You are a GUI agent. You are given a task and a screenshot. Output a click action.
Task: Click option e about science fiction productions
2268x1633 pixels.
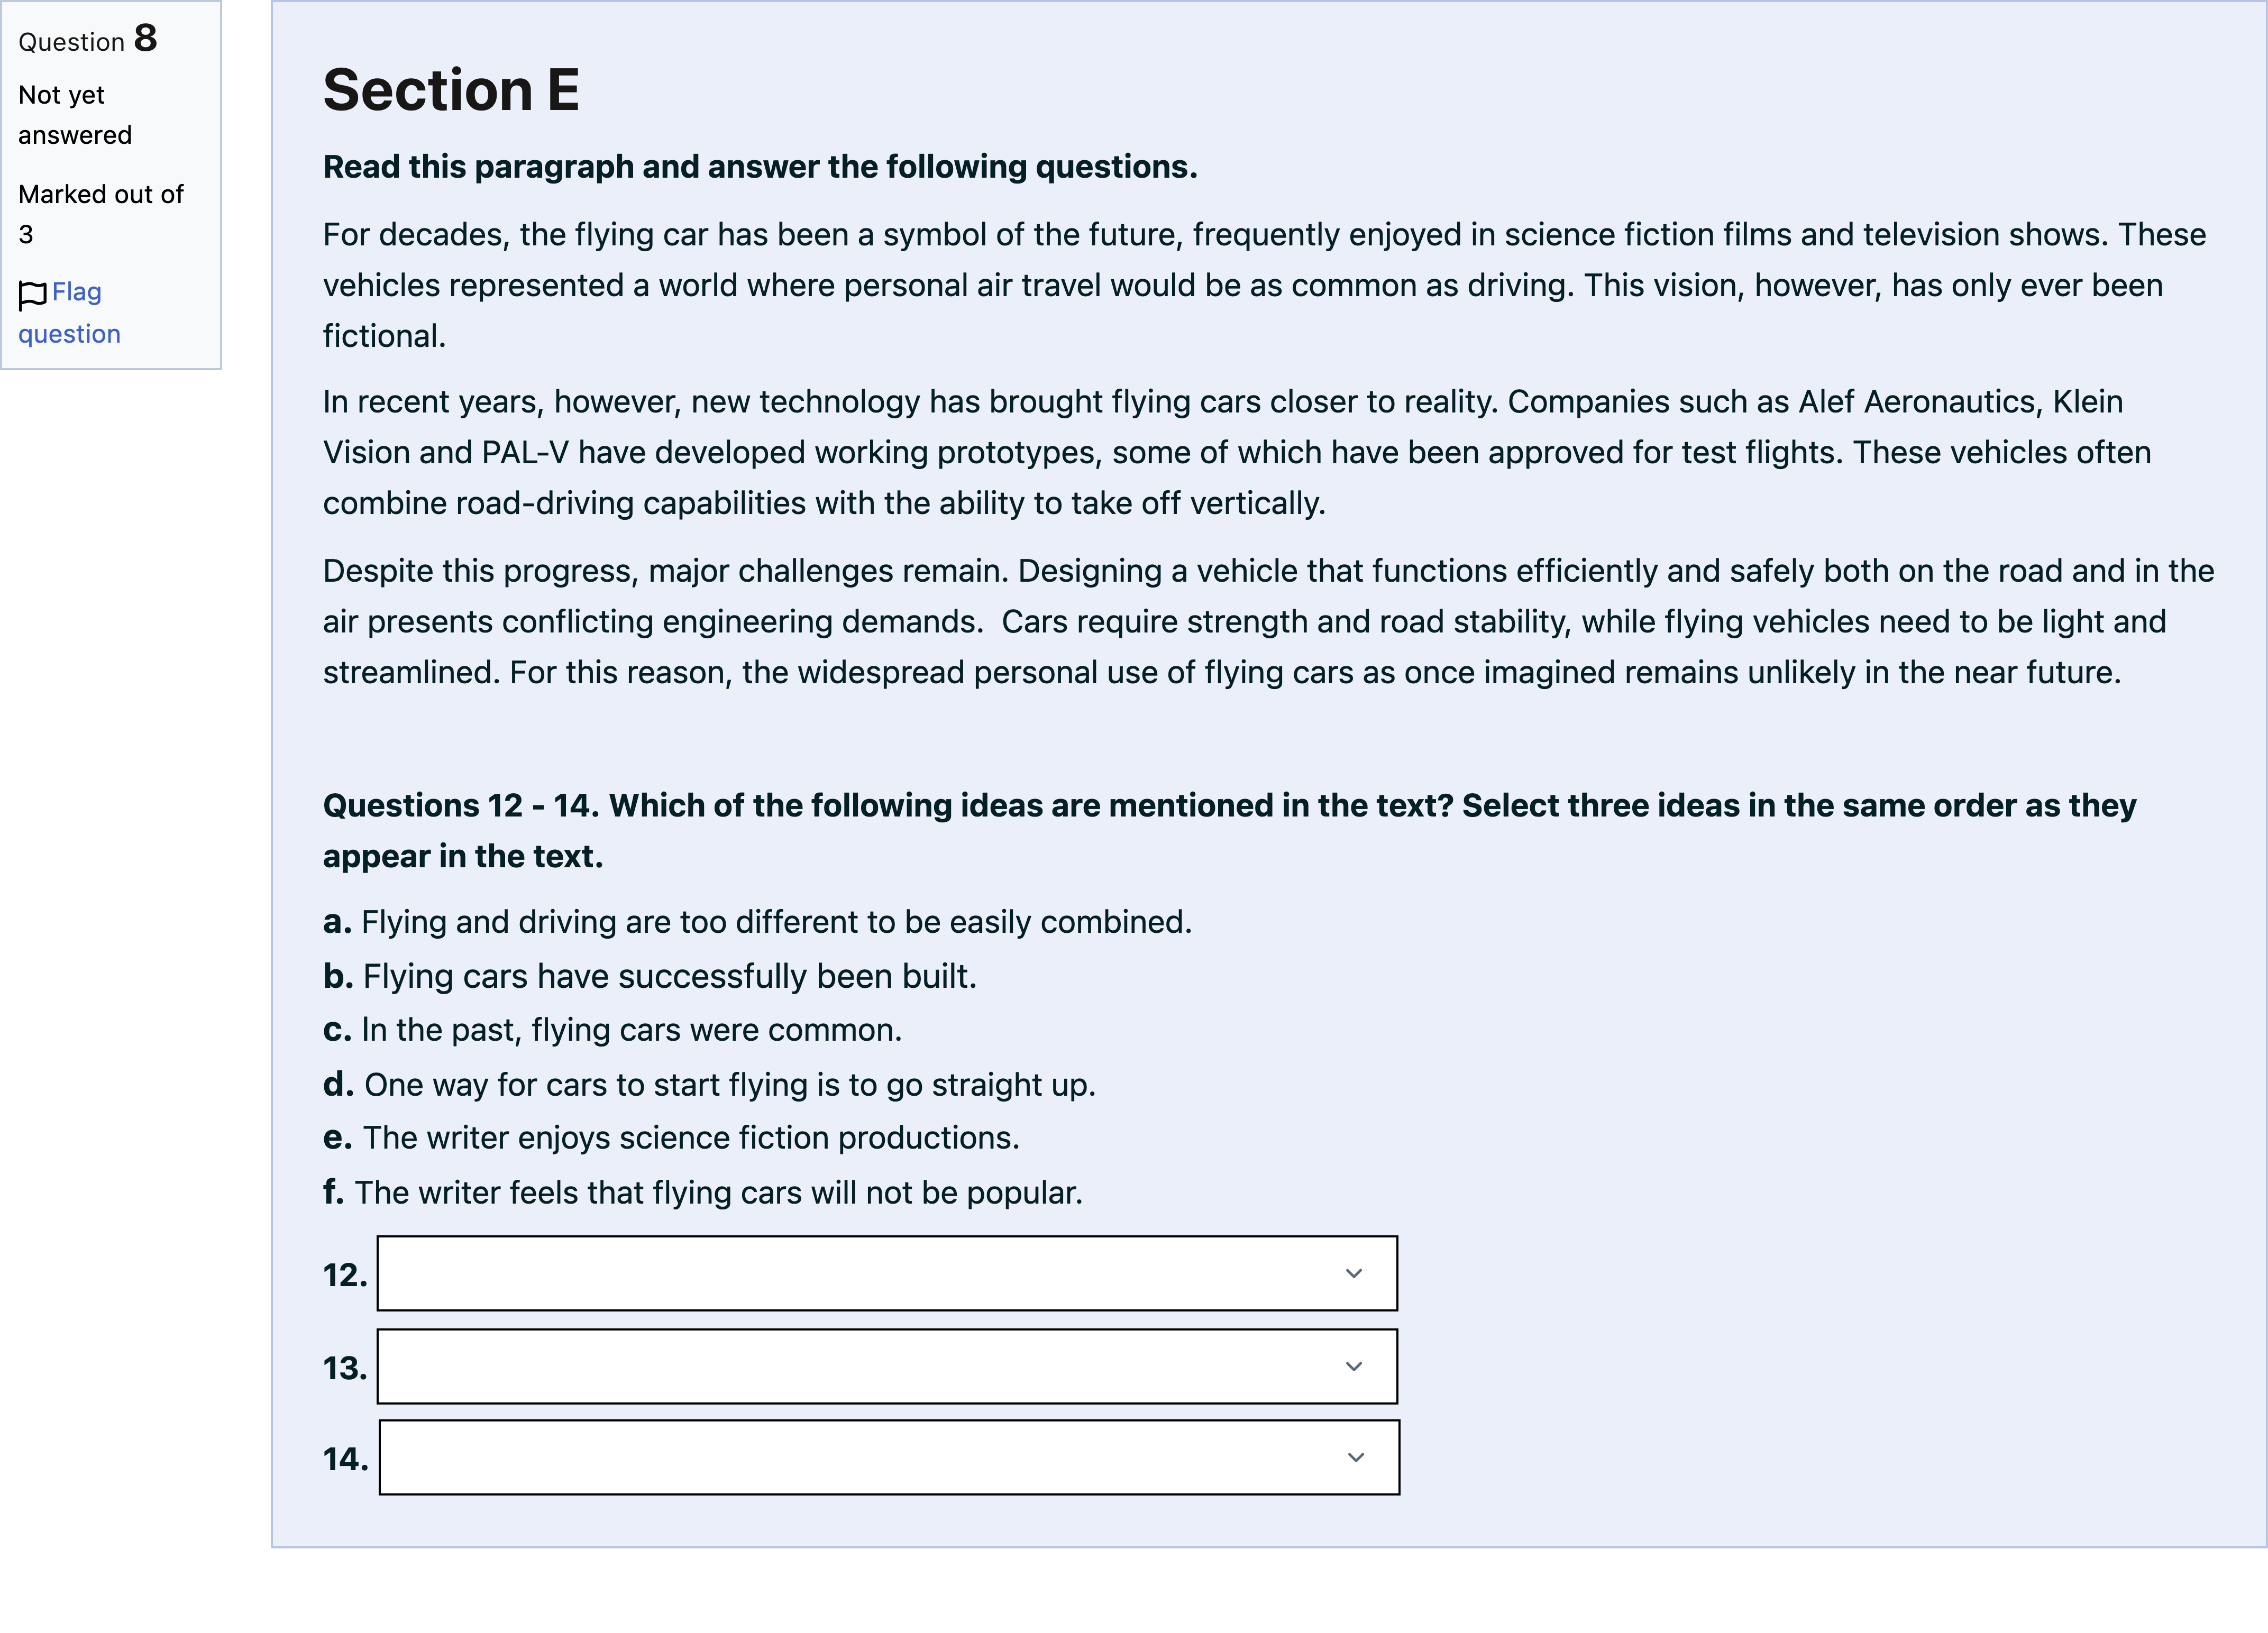point(671,1137)
